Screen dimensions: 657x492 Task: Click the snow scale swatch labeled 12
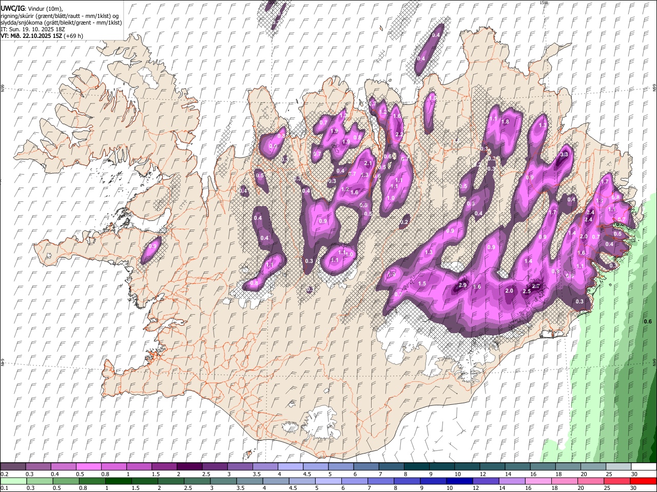tap(492, 466)
